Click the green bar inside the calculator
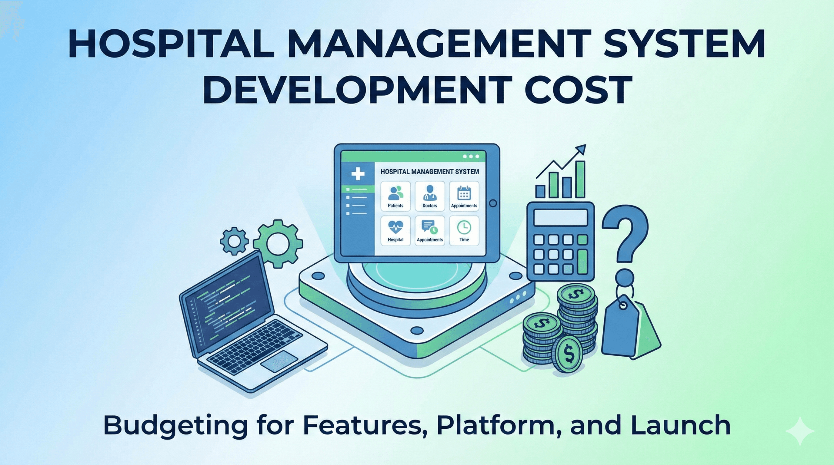The height and width of the screenshot is (465, 834). pos(583,262)
